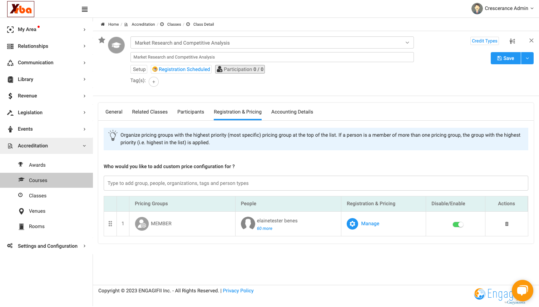Switch to the General tab
Screen dimensions: 539x307
click(x=114, y=112)
